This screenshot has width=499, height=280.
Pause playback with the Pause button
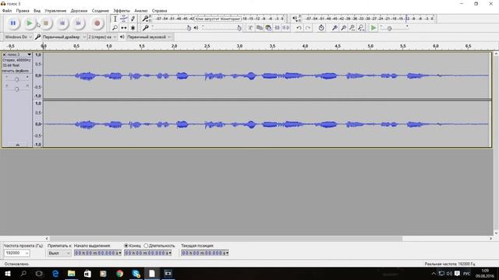(x=13, y=23)
